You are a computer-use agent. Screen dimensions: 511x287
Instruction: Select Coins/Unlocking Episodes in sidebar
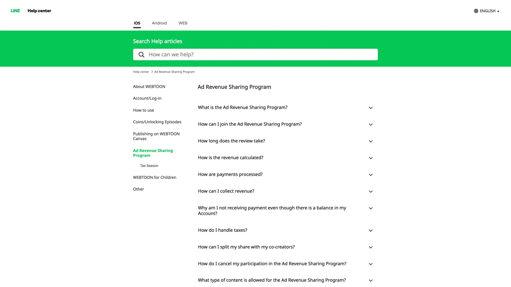coord(157,122)
